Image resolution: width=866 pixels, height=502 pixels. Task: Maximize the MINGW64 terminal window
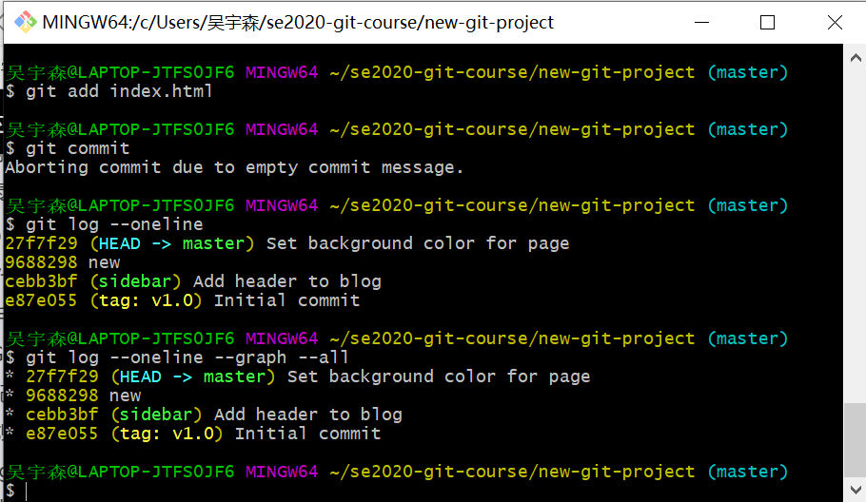pos(767,22)
